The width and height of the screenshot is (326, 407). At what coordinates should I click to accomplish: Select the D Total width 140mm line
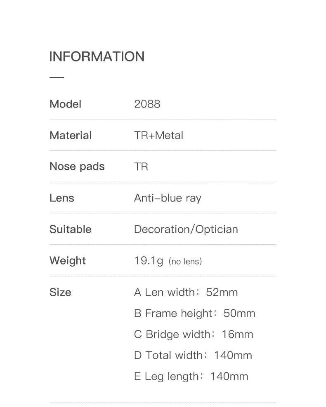point(193,355)
